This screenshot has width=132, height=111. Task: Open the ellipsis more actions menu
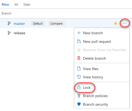pyautogui.click(x=125, y=23)
